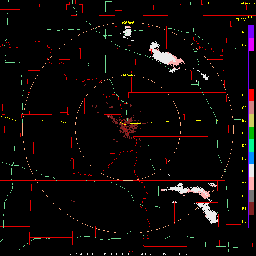Click the HA red legend swatch
Viewport: 256px width, 256px height.
[x=251, y=95]
